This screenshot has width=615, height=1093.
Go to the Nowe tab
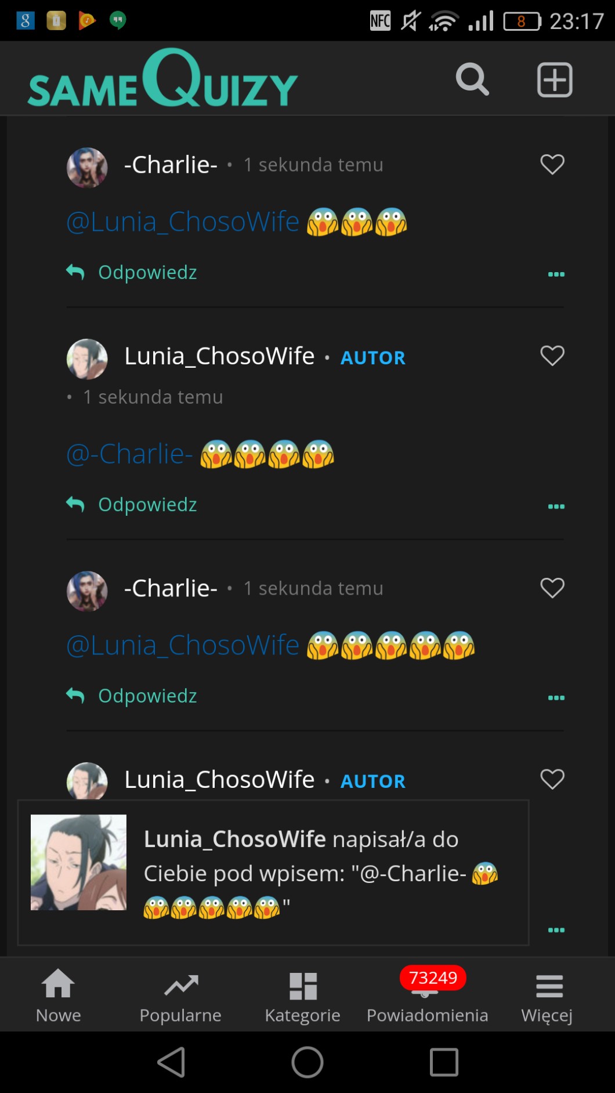[x=59, y=996]
